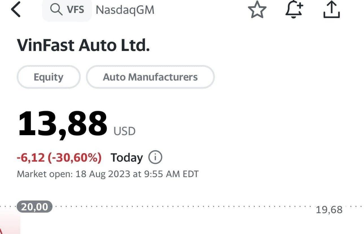The height and width of the screenshot is (234, 364).
Task: Tap the NasdaqGM exchange label
Action: tap(125, 10)
